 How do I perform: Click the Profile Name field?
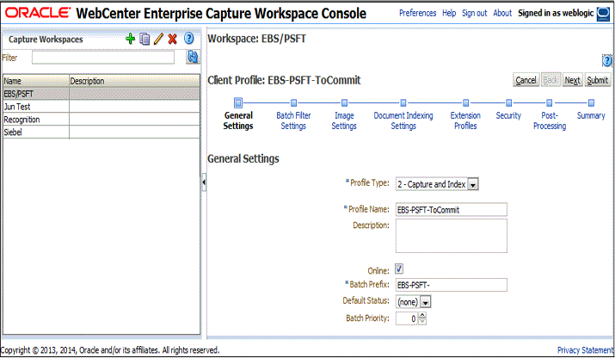(x=451, y=210)
